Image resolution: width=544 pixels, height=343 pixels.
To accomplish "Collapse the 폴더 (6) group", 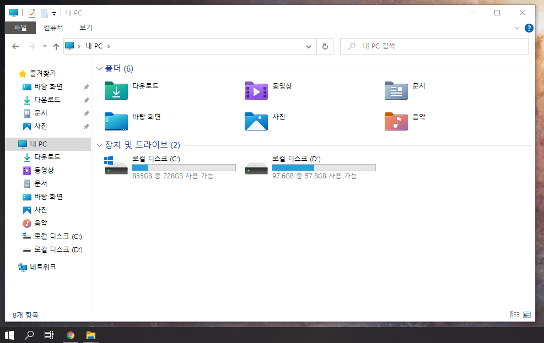I will coord(99,69).
